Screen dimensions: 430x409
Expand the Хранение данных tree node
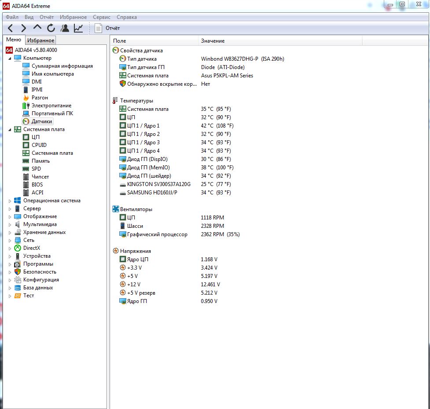10,233
